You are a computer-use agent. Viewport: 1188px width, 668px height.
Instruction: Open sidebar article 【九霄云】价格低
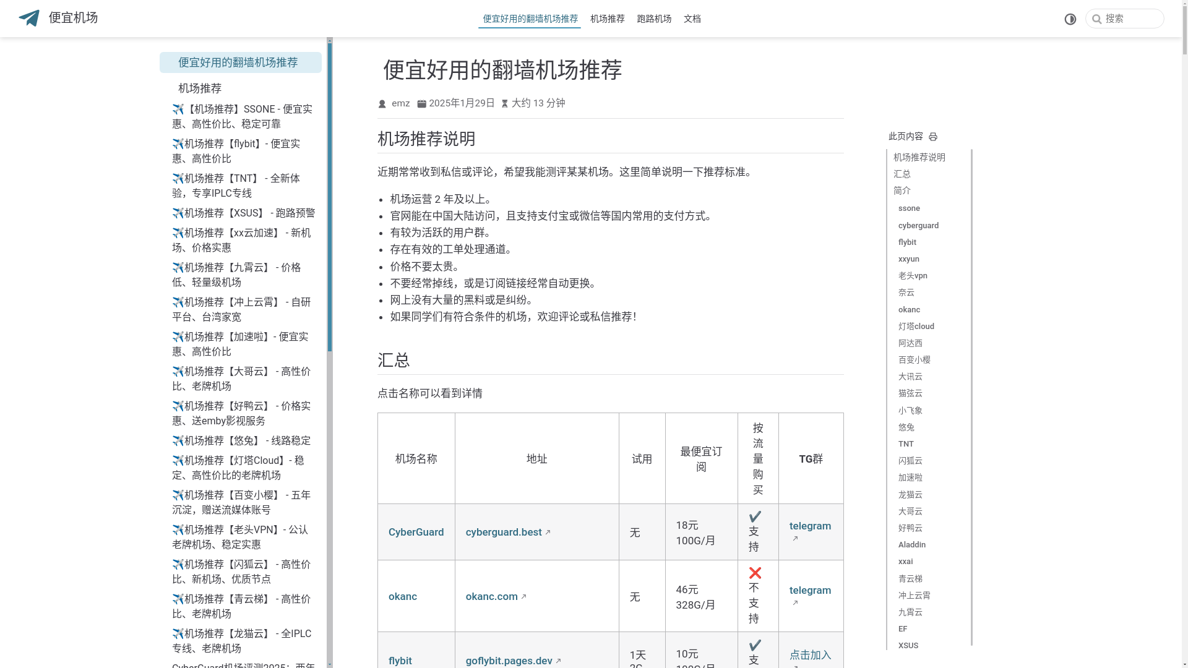pyautogui.click(x=244, y=275)
